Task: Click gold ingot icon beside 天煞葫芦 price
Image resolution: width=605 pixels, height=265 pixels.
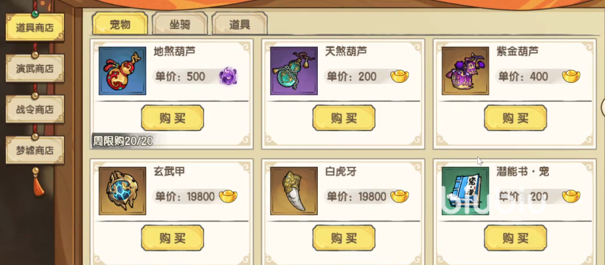Action: pyautogui.click(x=400, y=76)
